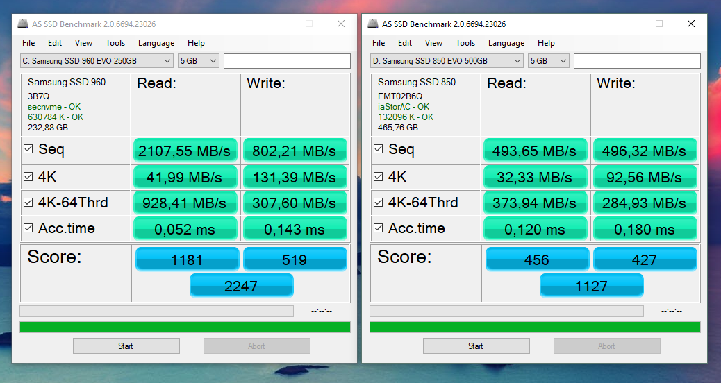Screen dimensions: 721x383
Task: Toggle Acc.time checkbox in the Samsung SSD 850 window
Action: coord(379,229)
